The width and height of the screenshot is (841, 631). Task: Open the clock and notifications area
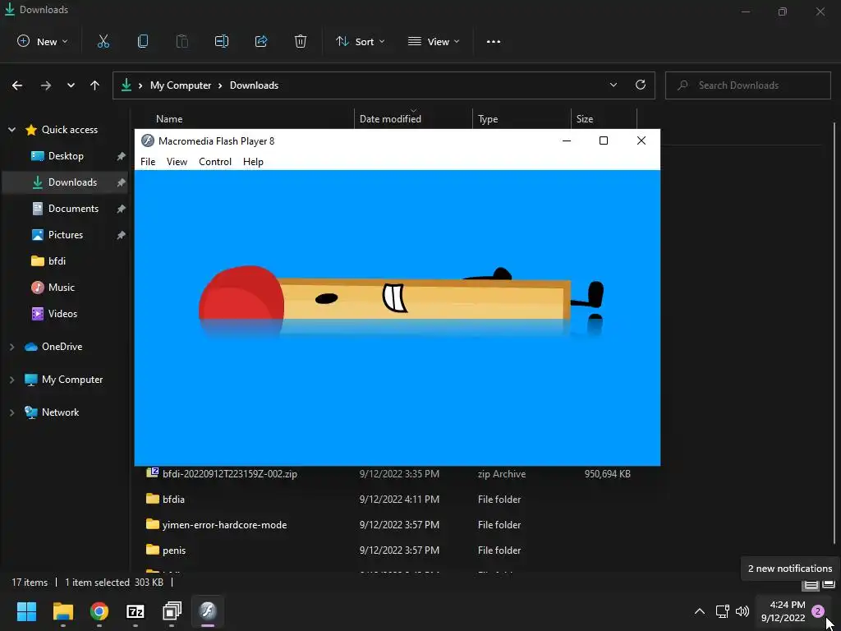coord(793,611)
